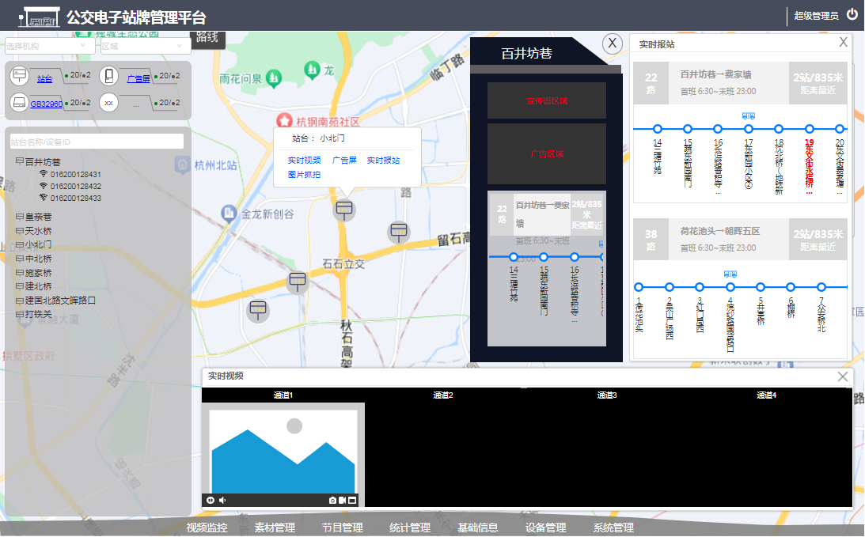Open the 系统管理 menu
Viewport: 865px width, 537px height.
(613, 528)
